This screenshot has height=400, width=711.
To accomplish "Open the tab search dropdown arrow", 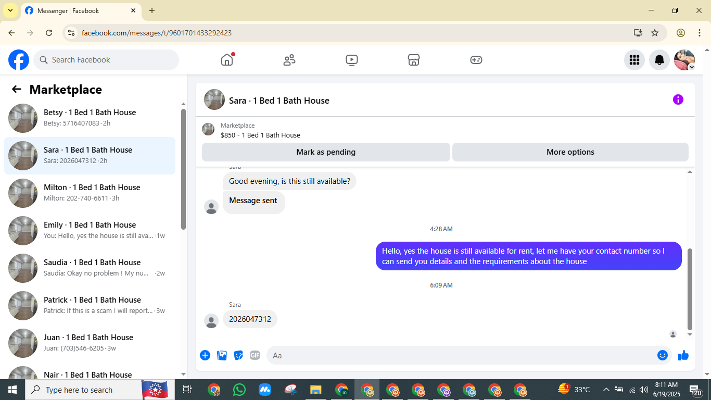I will coord(10,10).
